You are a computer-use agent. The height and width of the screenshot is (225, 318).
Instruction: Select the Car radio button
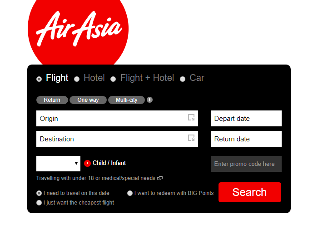(183, 79)
